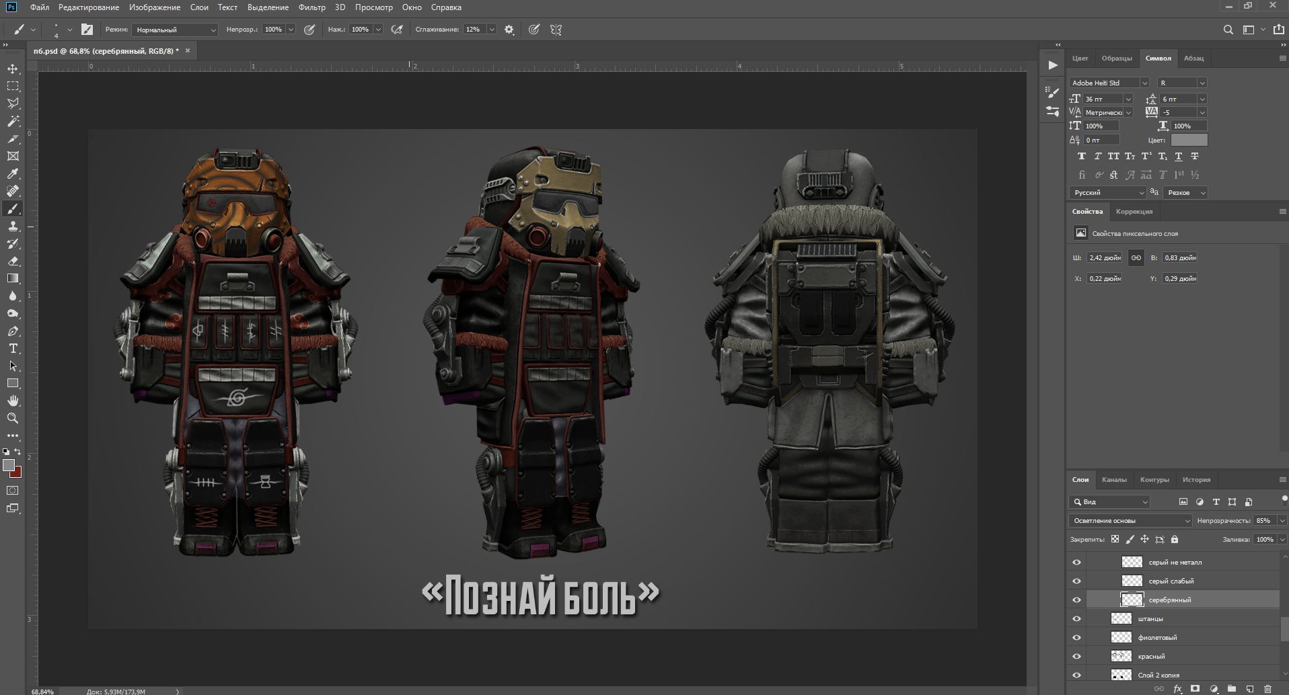Screen dimensions: 1289x695
Task: Open the 'Файл' menu
Action: [39, 7]
